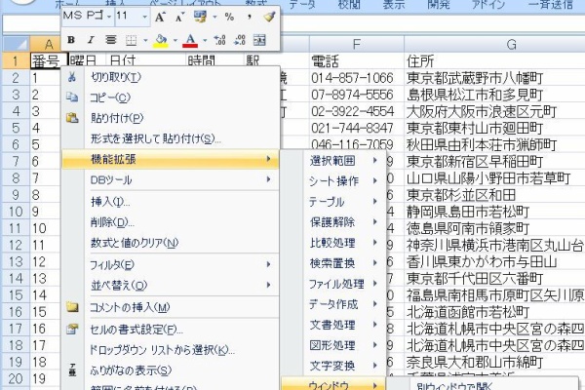Screen dimensions: 585x390
Task: Choose 貼り付け(P) from the context menu
Action: pos(171,118)
